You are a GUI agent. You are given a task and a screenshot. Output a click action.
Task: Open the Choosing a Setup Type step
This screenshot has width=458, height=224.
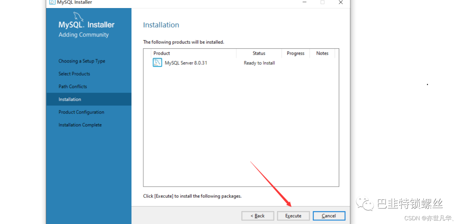click(82, 61)
